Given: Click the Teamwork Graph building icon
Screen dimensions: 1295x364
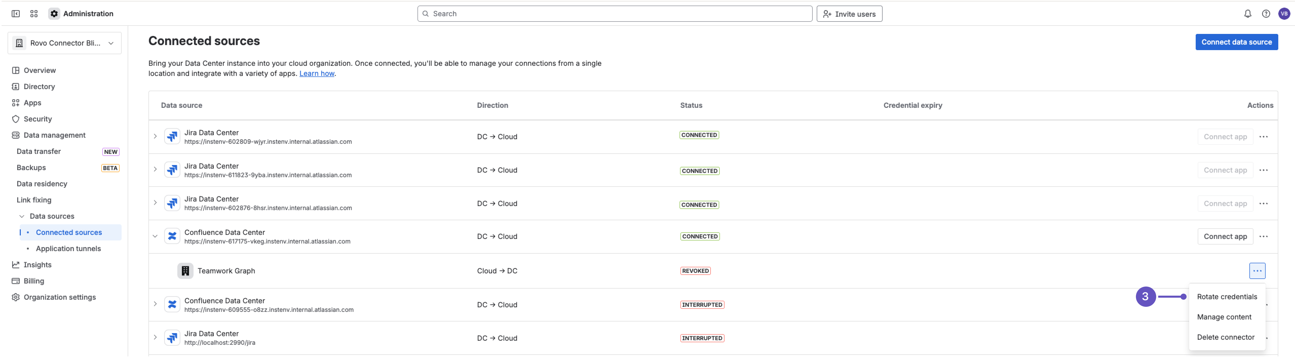Looking at the screenshot, I should pyautogui.click(x=185, y=271).
